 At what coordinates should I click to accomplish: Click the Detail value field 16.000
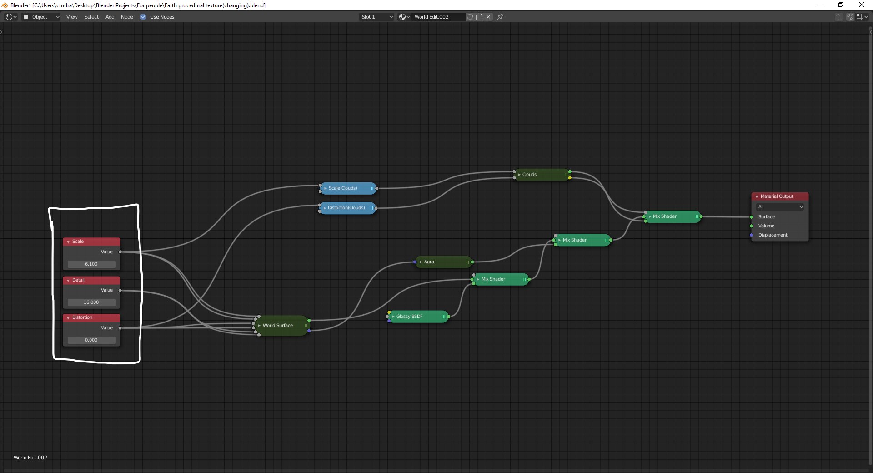[x=91, y=302]
